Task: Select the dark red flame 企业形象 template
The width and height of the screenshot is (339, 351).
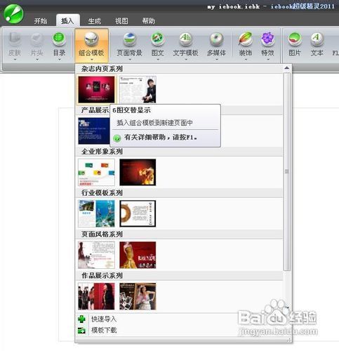Action: click(x=138, y=172)
